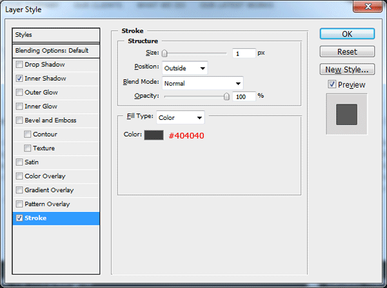Click the Size px input field
Image resolution: width=387 pixels, height=288 pixels.
(244, 53)
